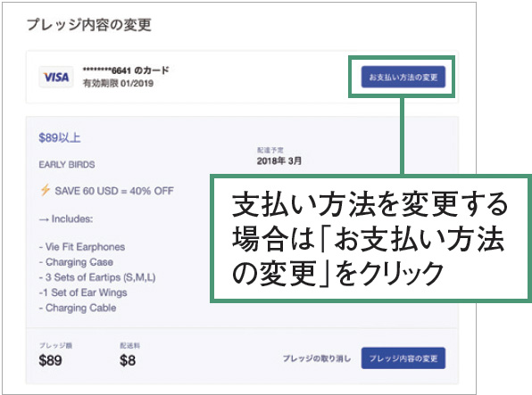This screenshot has width=532, height=395.
Task: Click the $89以上 reward title
Action: click(x=60, y=137)
